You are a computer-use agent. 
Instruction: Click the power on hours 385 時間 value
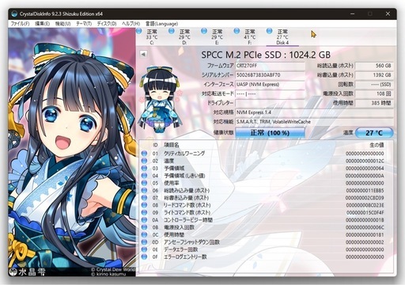point(374,103)
